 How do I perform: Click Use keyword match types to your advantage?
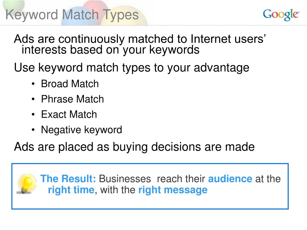[x=132, y=68]
